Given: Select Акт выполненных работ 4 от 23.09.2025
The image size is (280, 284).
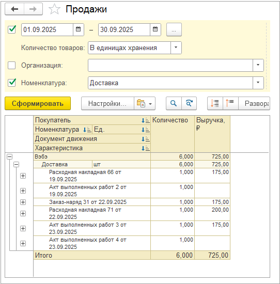Looking at the screenshot, I should [x=92, y=243].
